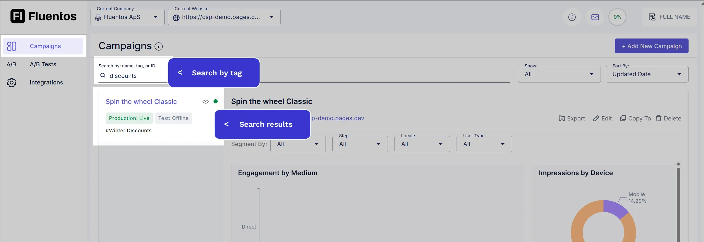Open the Integrations sidebar item
This screenshot has height=242, width=704.
pos(43,82)
